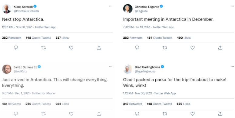Reply to Klaus Schwab's Antarctica tweet
The height and width of the screenshot is (118, 235).
(x=16, y=48)
